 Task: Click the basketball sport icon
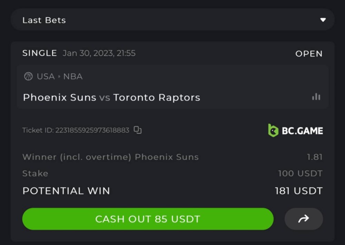tap(28, 76)
